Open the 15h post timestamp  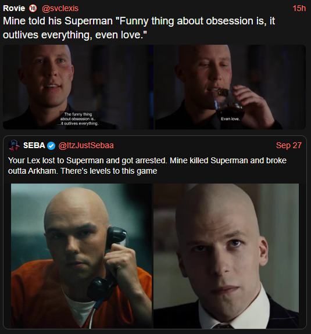(x=299, y=8)
